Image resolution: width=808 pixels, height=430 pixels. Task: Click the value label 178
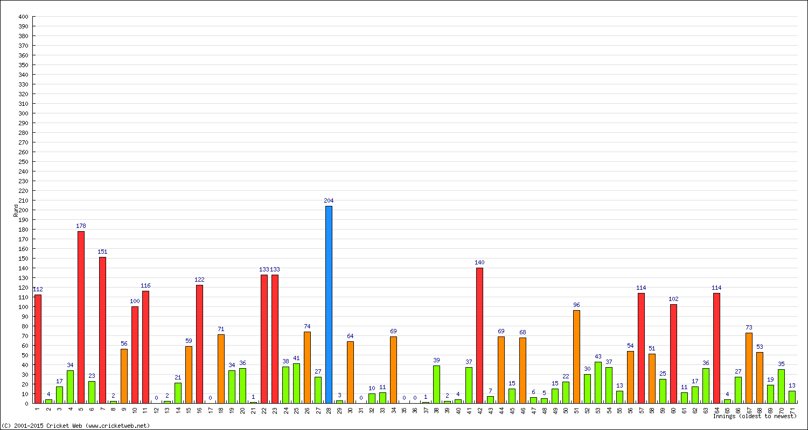(x=81, y=226)
